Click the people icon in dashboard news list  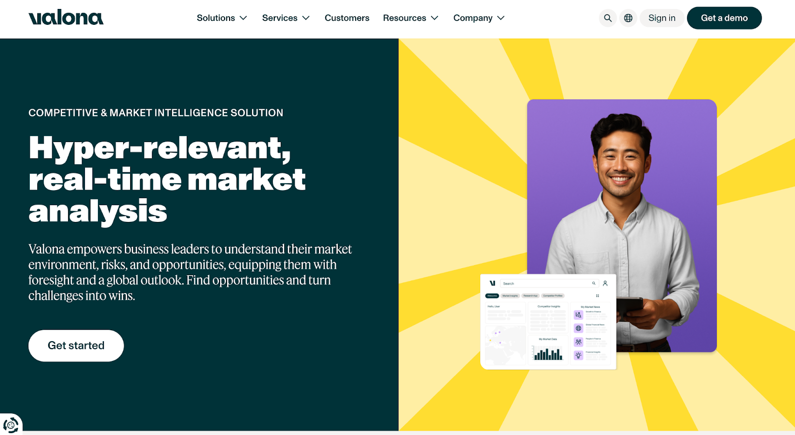[578, 342]
